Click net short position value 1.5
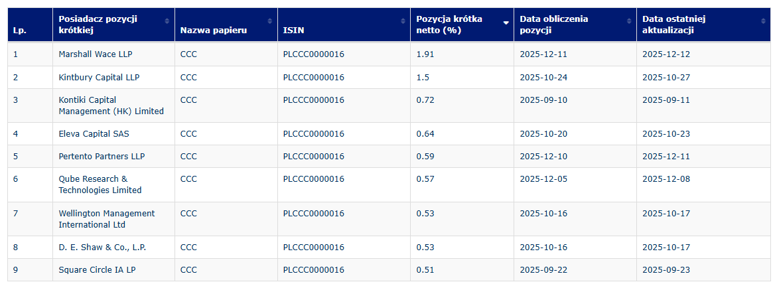 (x=423, y=78)
